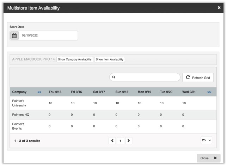Close the dialog using the top-right X
This screenshot has height=166, width=227.
tap(219, 8)
